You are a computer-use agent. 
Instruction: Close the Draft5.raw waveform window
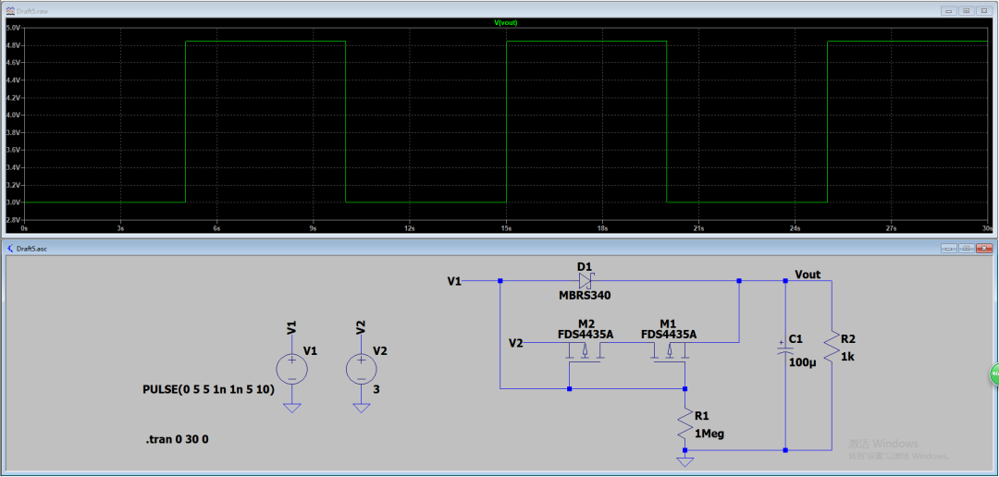[984, 11]
